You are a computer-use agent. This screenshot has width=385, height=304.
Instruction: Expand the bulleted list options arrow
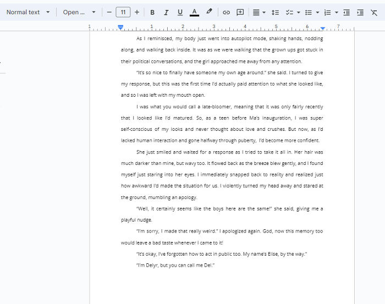tap(317, 12)
